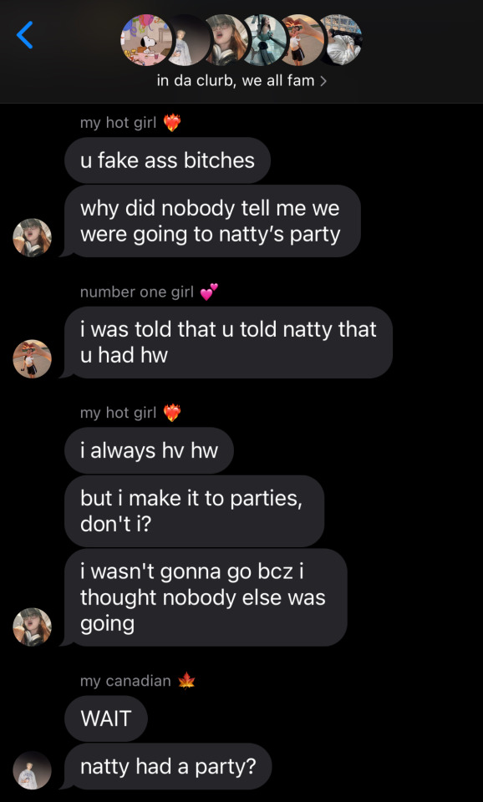This screenshot has height=802, width=483.
Task: Select message 'i was told that u told natty'
Action: click(x=228, y=343)
